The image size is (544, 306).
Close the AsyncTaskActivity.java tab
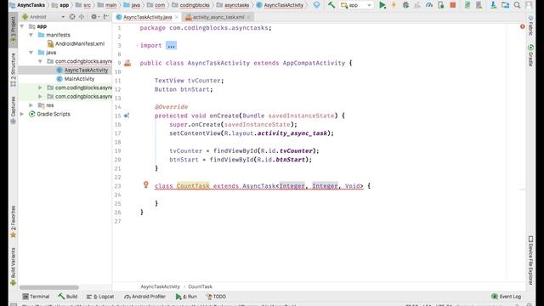(x=177, y=17)
